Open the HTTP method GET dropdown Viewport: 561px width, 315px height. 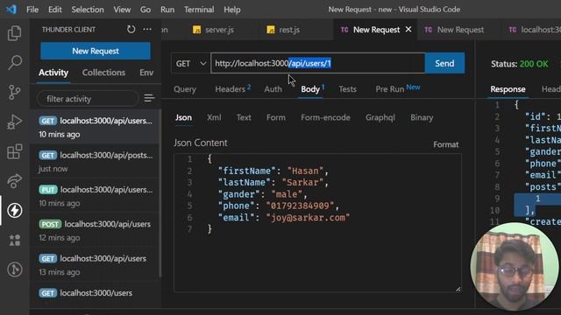click(x=191, y=64)
